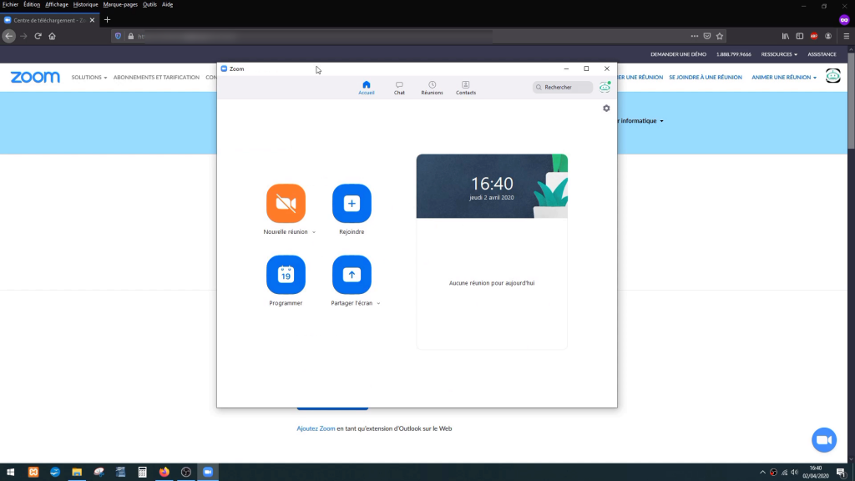The image size is (855, 481).
Task: Expand ANIMER UNE RÉUNION dropdown on website
Action: tap(783, 78)
